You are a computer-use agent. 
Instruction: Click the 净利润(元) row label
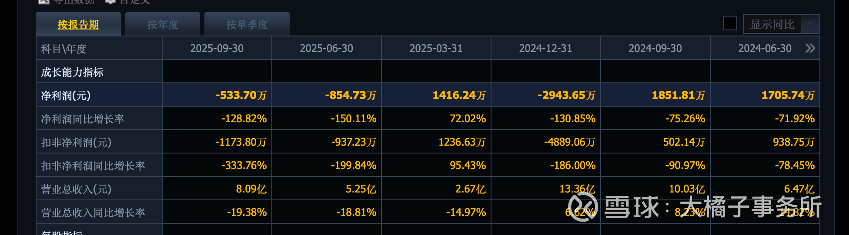tap(66, 95)
